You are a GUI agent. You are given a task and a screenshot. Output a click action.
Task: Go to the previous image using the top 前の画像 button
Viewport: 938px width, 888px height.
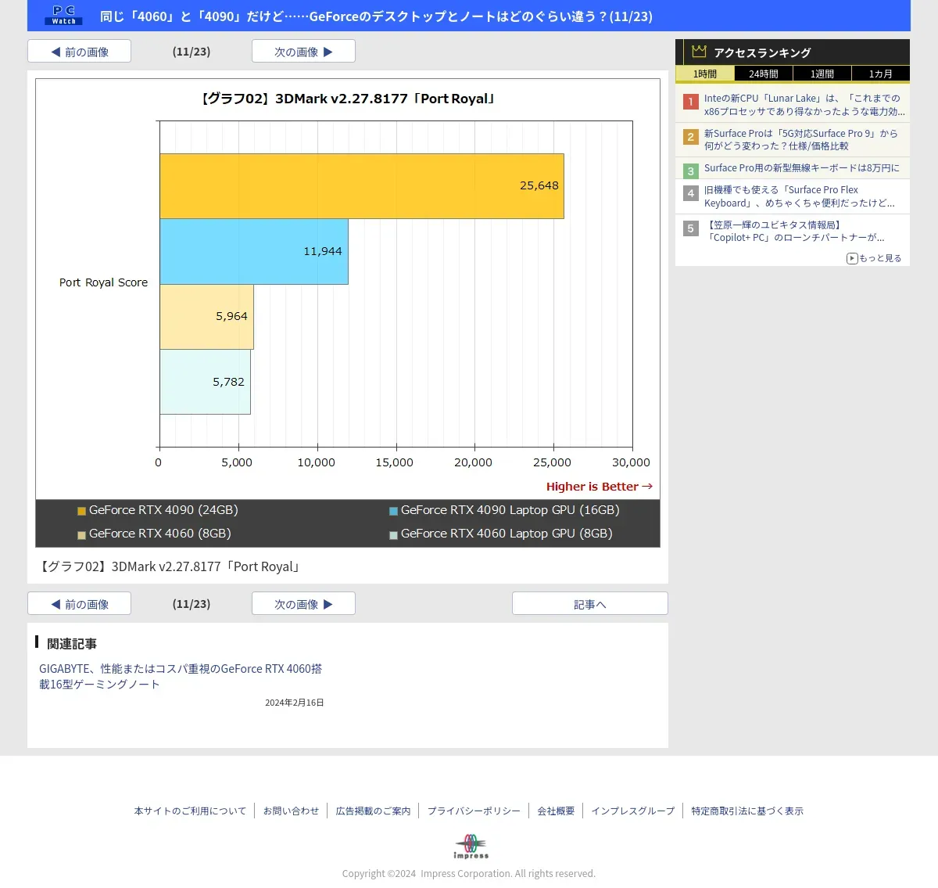pyautogui.click(x=79, y=51)
